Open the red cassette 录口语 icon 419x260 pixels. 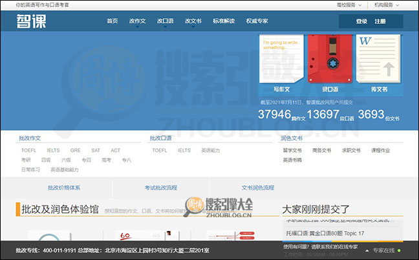pos(330,58)
